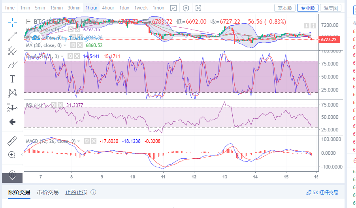Open settings gear for MA 30 indicator
356x208 pixels.
73,45
